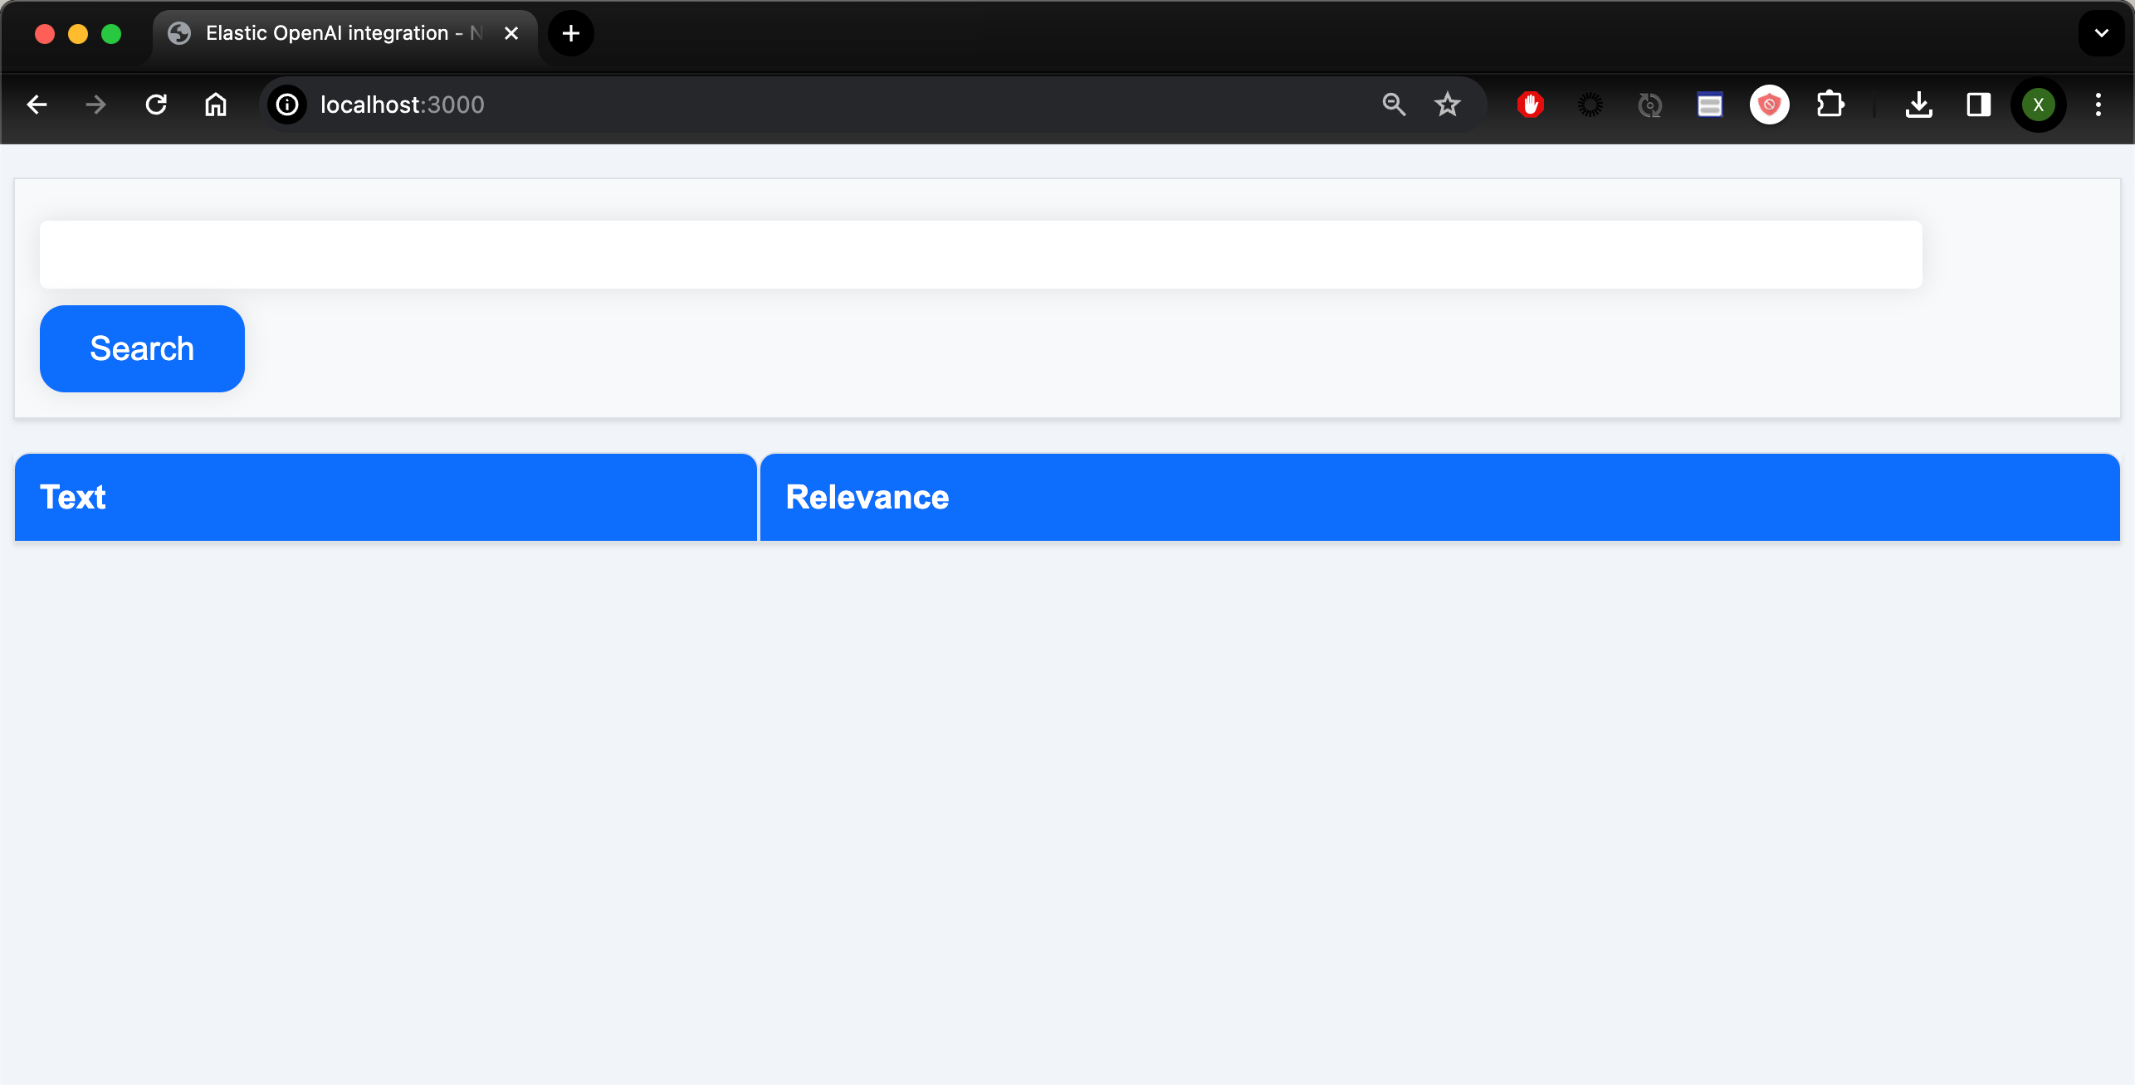Click the home icon
The image size is (2135, 1085).
[216, 105]
